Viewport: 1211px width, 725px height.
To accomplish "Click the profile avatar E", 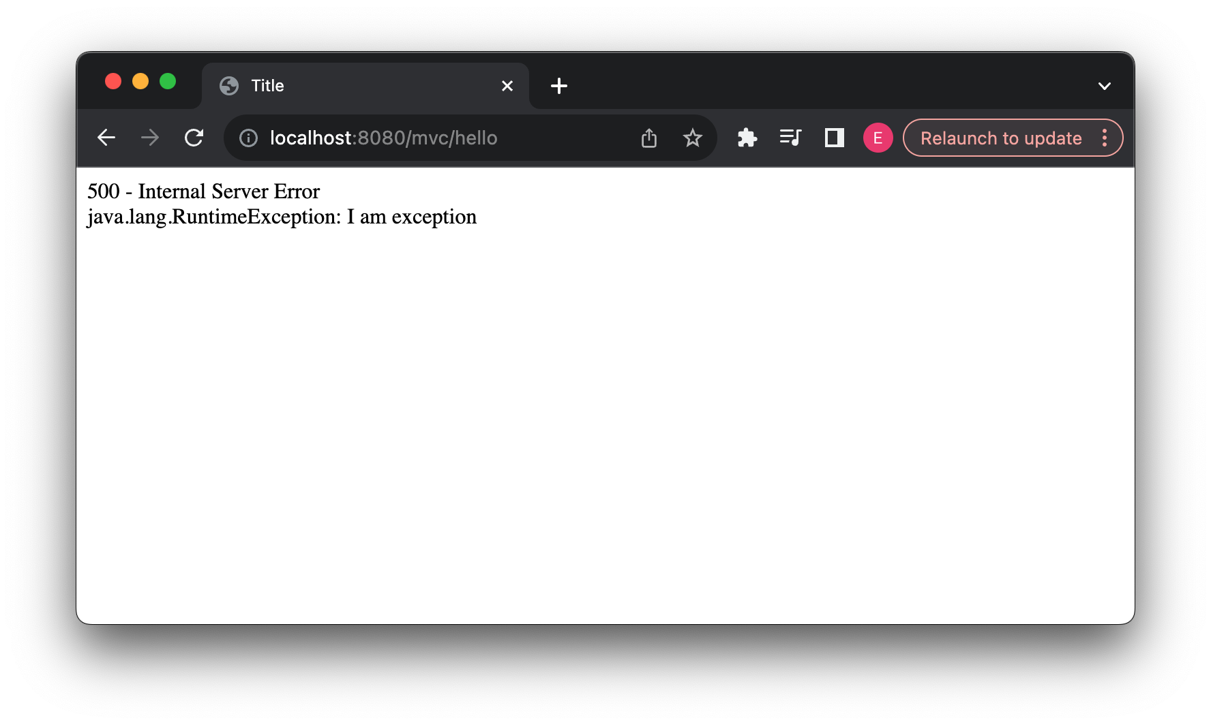I will coord(878,138).
